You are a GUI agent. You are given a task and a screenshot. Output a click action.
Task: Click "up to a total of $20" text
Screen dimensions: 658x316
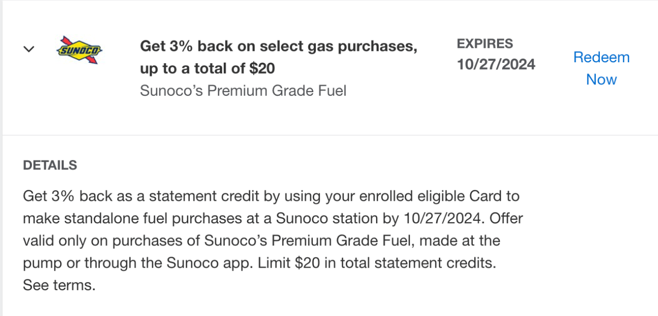(x=207, y=68)
